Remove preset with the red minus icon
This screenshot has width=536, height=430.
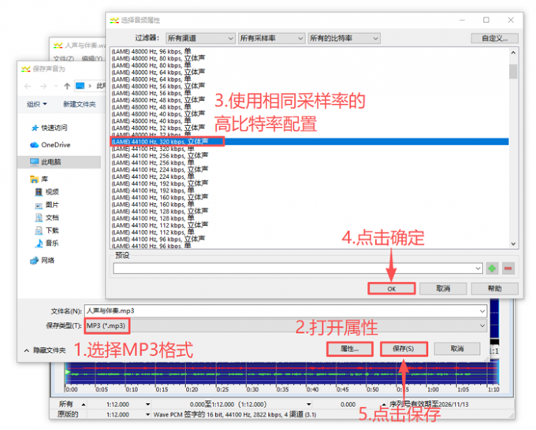[508, 269]
